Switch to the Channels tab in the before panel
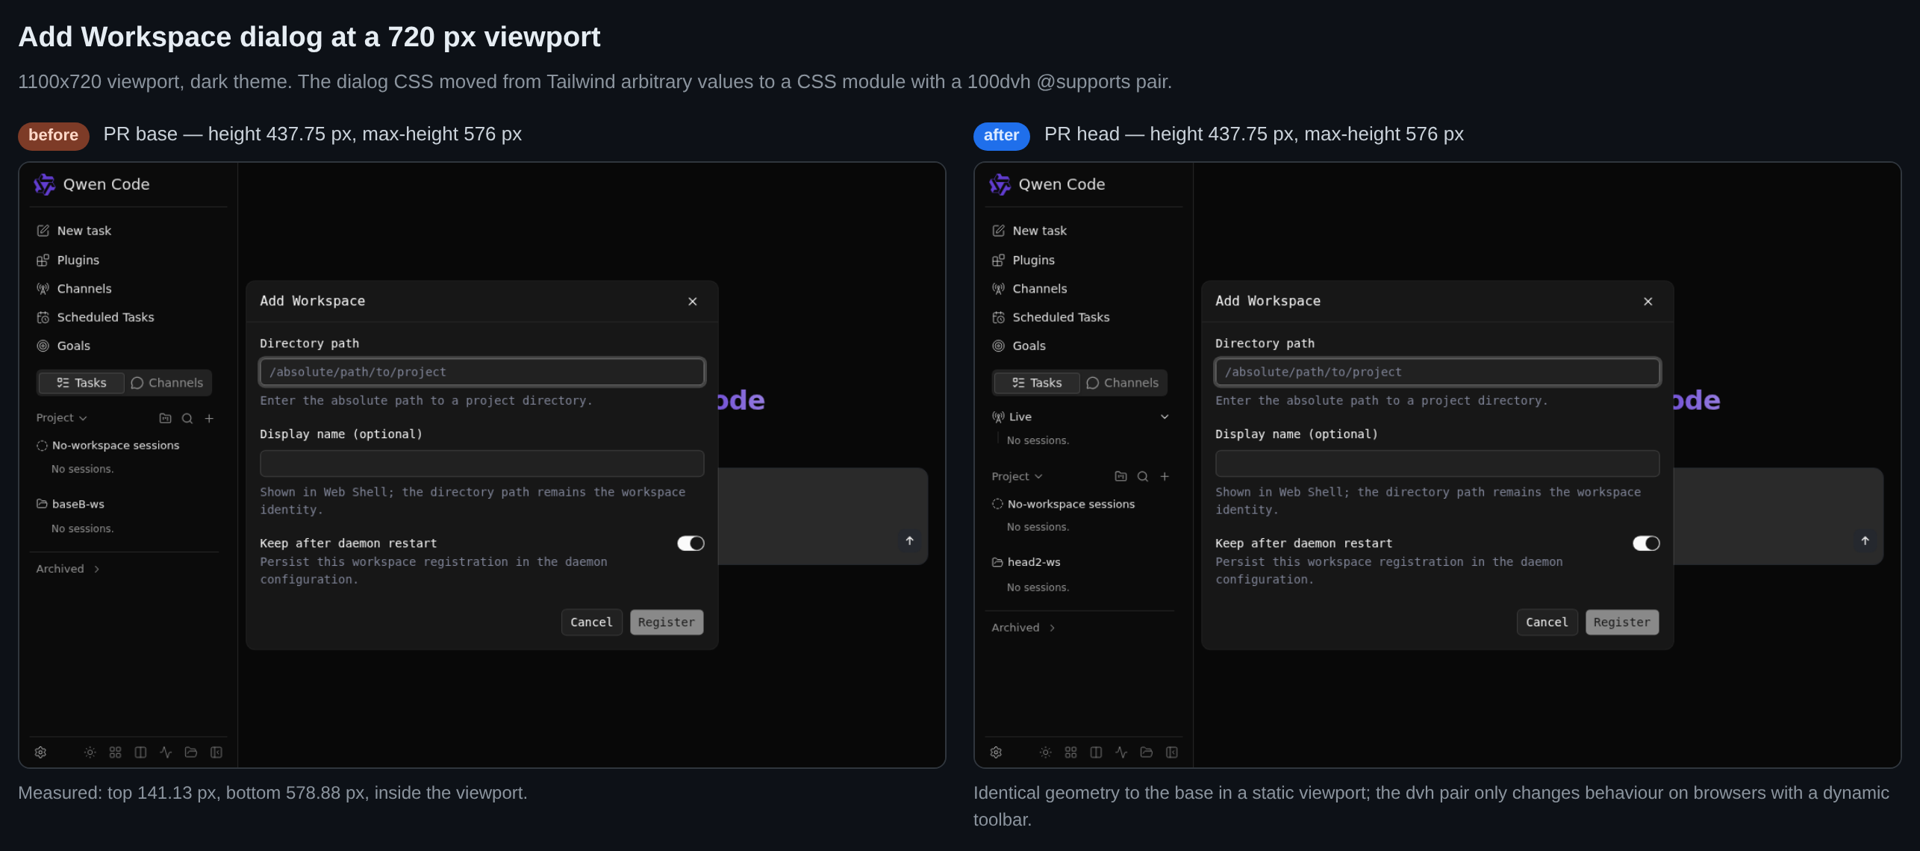Screen dimensions: 1920x851 [x=167, y=383]
